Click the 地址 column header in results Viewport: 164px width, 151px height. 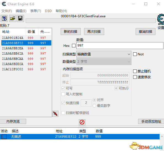click(13, 32)
